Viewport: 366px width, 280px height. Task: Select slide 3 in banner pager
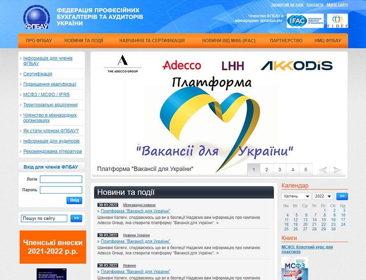coord(279,170)
